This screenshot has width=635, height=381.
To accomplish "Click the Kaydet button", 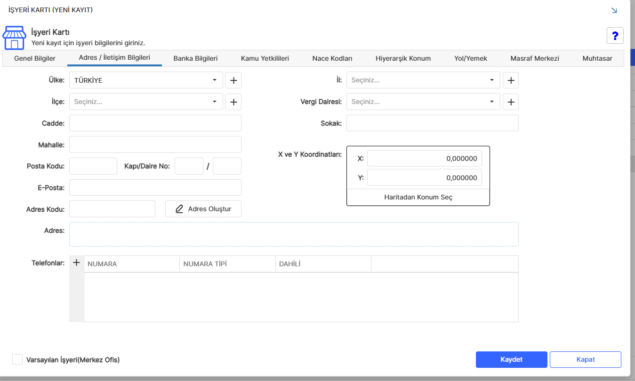I will tap(512, 359).
